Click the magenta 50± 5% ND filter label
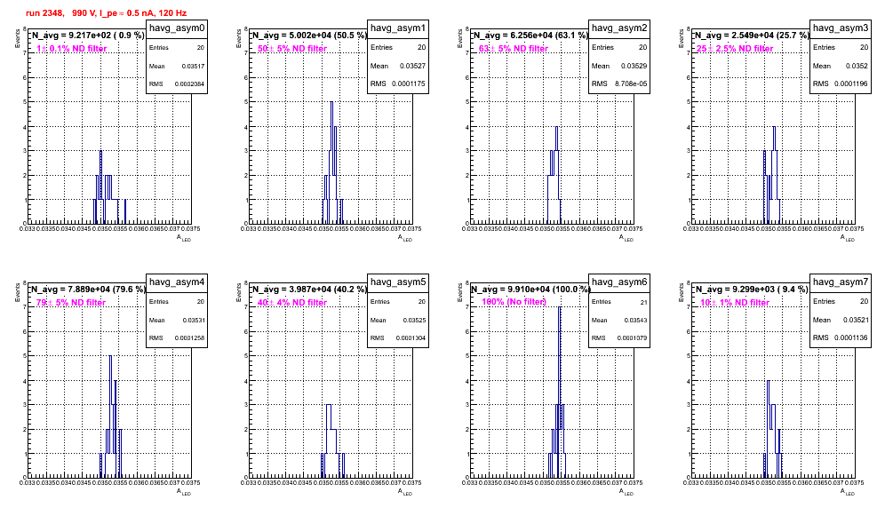The width and height of the screenshot is (885, 508). (292, 49)
